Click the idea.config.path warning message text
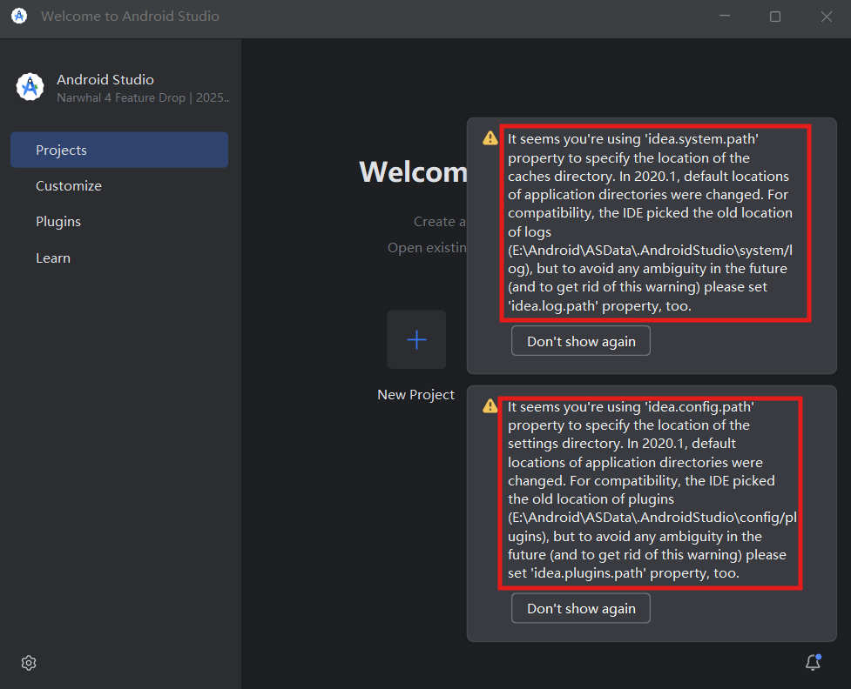851x689 pixels. pos(652,490)
